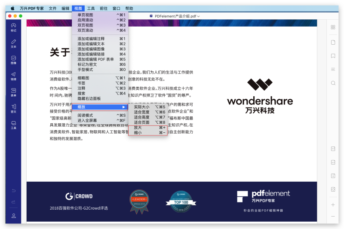The image size is (344, 229).
Task: Open the 工具 toolbox in sidebar
Action: click(x=13, y=125)
